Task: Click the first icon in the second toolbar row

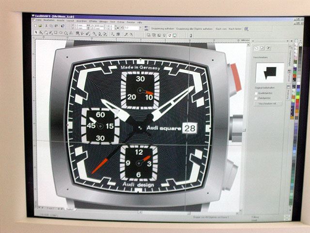Action: click(x=149, y=35)
